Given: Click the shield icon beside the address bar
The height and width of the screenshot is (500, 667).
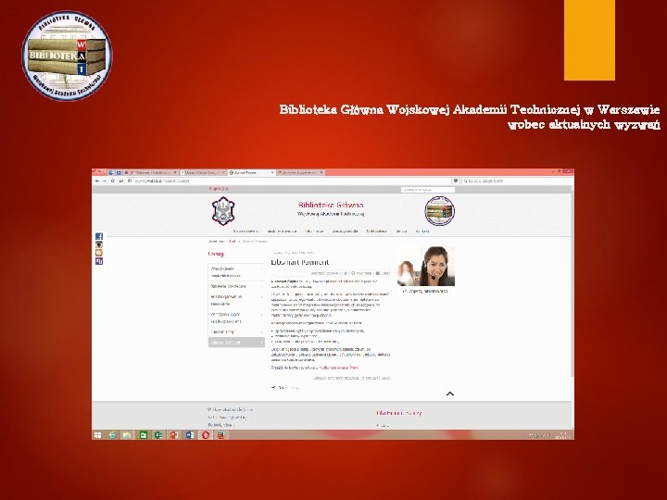Looking at the screenshot, I should [x=456, y=181].
